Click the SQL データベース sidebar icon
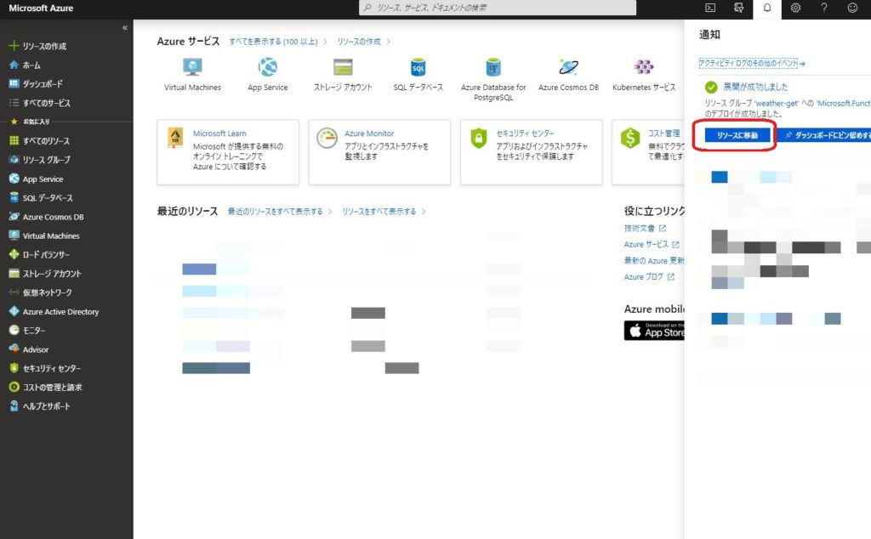Screen dimensions: 871x539 coord(14,197)
